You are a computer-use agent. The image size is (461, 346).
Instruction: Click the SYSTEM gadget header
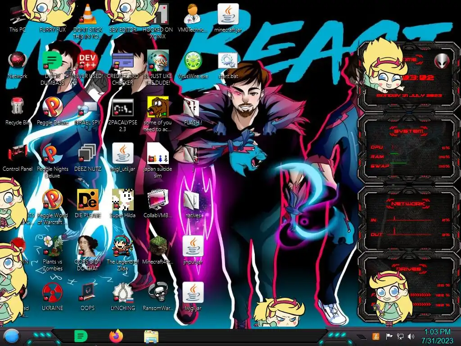click(409, 131)
